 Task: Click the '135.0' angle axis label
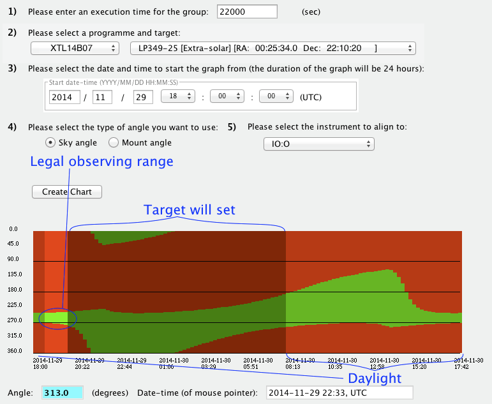[15, 274]
